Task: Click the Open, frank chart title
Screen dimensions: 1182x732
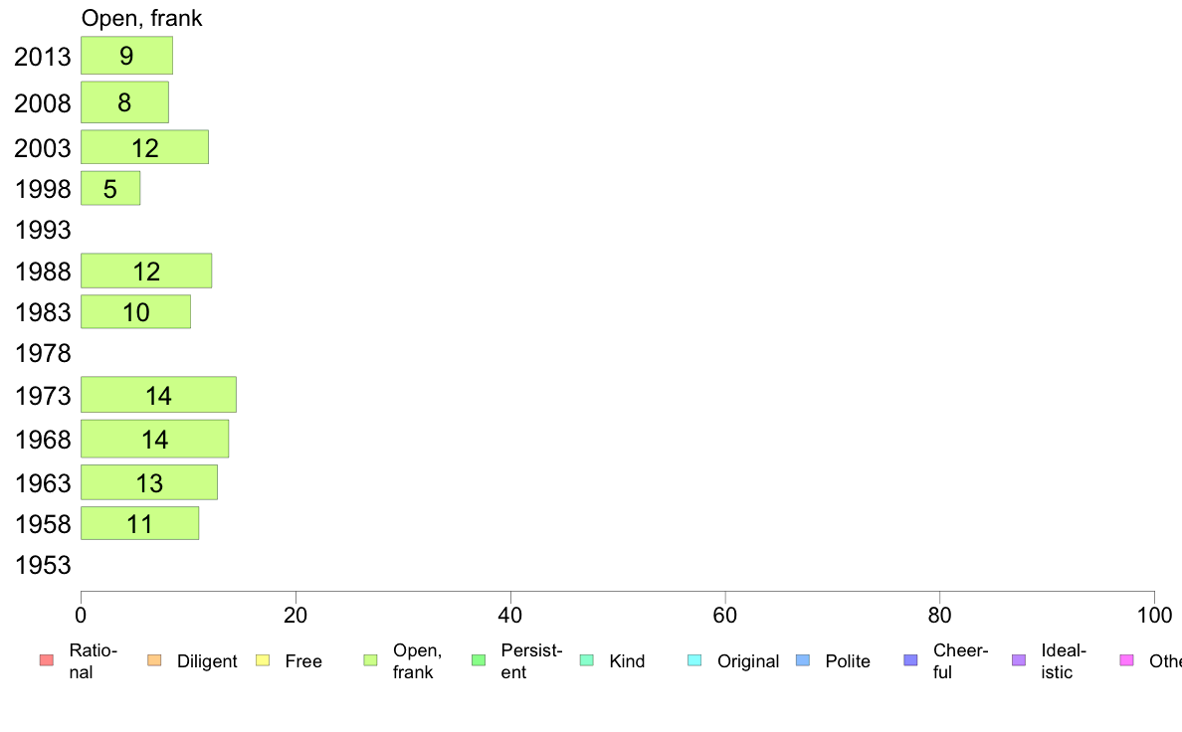Action: click(x=141, y=18)
